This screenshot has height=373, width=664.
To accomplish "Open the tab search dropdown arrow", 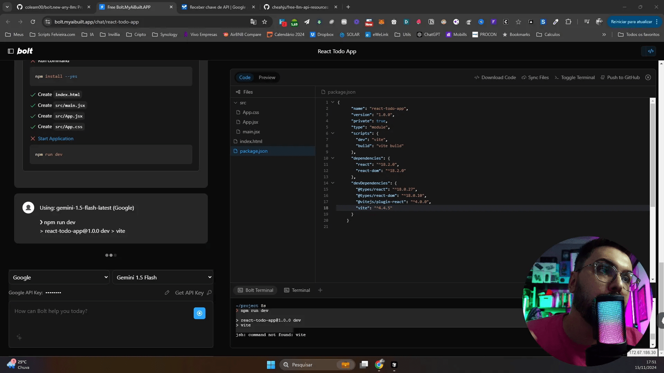I will (x=7, y=7).
